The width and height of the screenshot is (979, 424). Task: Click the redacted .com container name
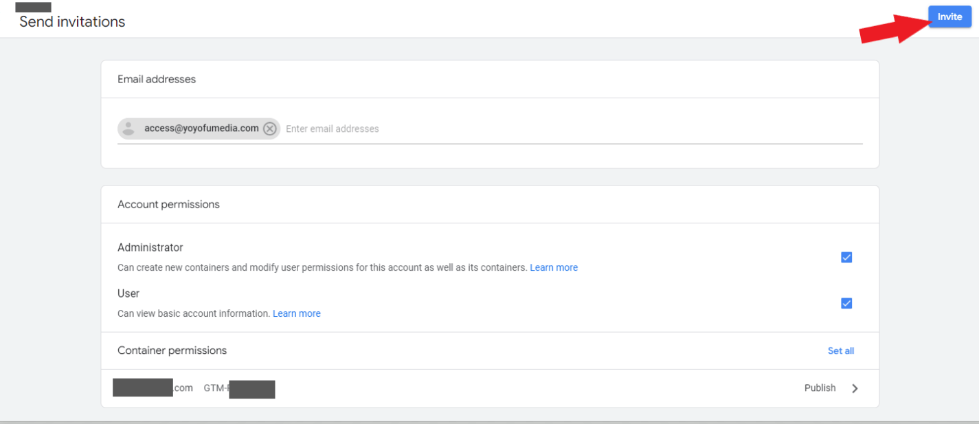153,388
